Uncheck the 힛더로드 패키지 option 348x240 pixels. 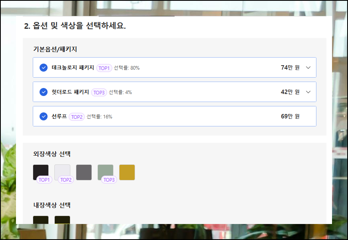44,92
